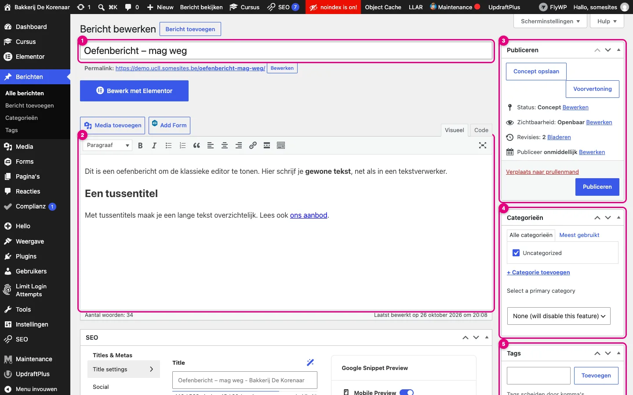Image resolution: width=633 pixels, height=395 pixels.
Task: Open the Hulp panel
Action: (607, 21)
